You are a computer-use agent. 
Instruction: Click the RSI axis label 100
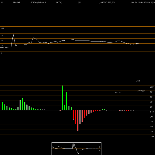point(3,28)
